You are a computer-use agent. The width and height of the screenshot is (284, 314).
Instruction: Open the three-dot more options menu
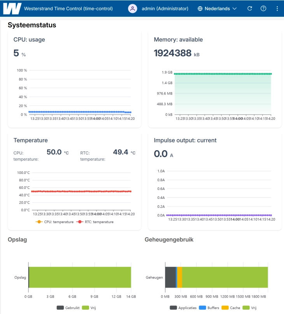[x=277, y=9]
